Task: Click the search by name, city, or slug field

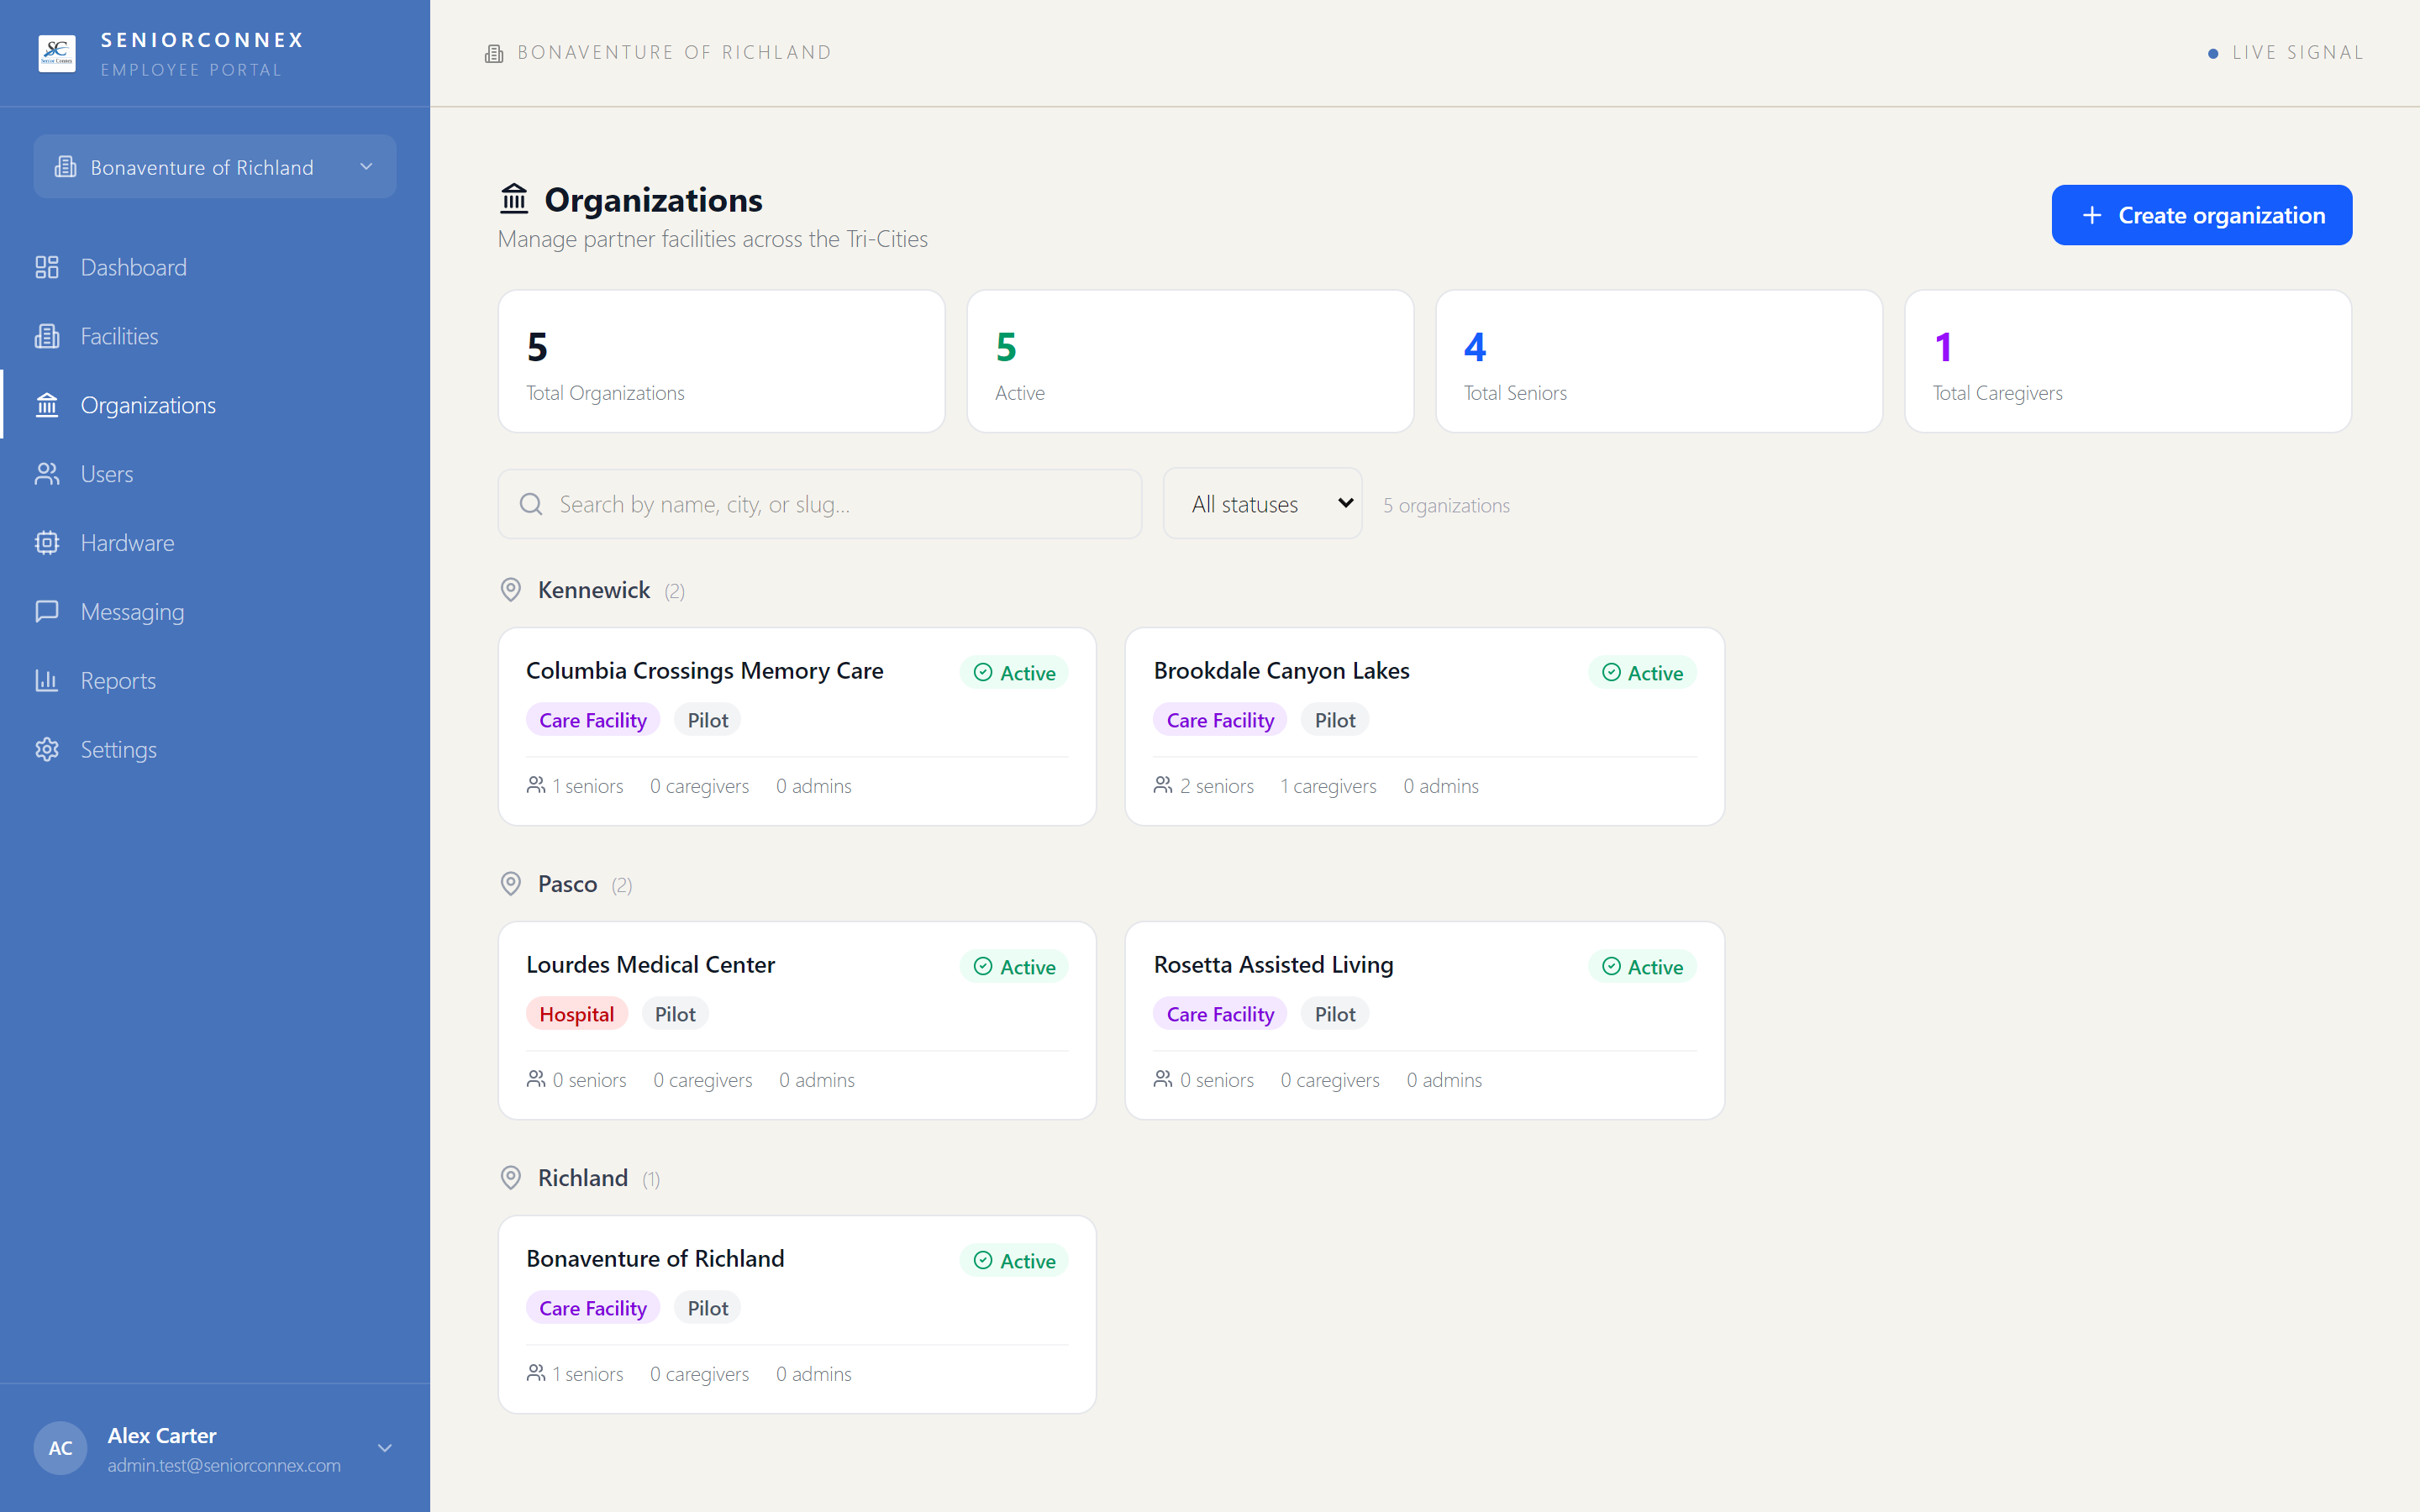Action: pyautogui.click(x=820, y=504)
